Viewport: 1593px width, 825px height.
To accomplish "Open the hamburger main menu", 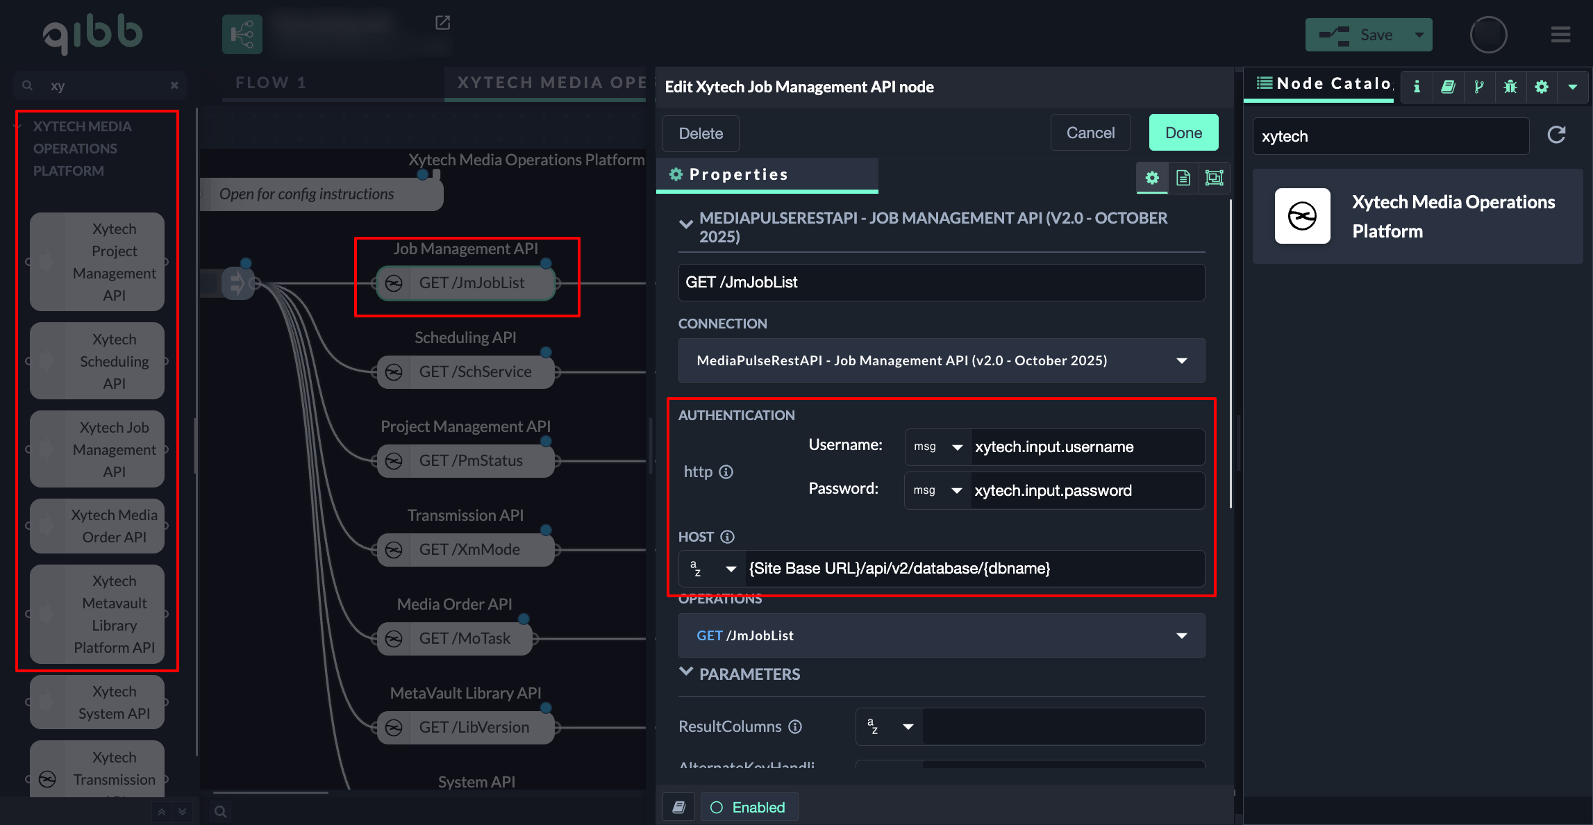I will (x=1560, y=35).
